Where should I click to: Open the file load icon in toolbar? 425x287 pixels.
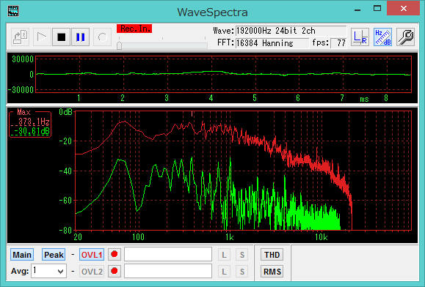click(x=21, y=37)
